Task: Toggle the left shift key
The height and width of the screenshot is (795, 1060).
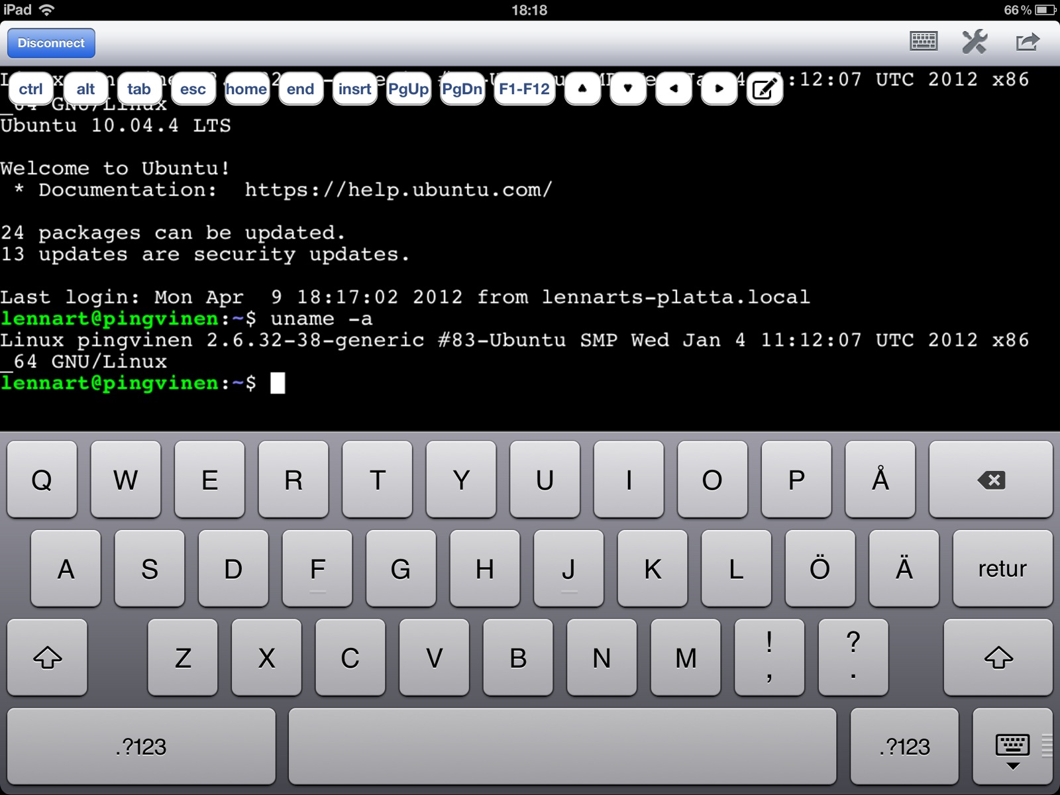Action: pyautogui.click(x=46, y=657)
